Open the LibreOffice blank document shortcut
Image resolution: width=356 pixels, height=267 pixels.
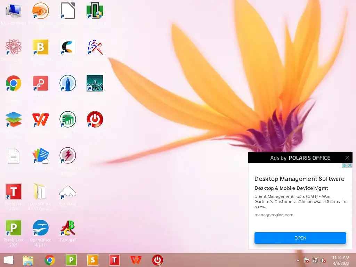(x=68, y=11)
